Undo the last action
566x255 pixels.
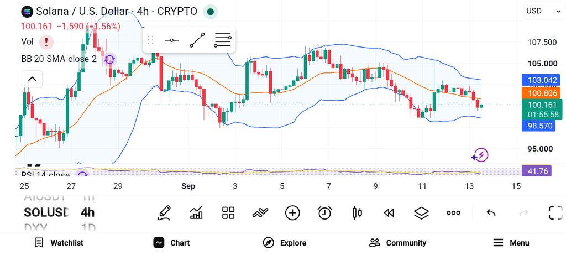pos(491,213)
